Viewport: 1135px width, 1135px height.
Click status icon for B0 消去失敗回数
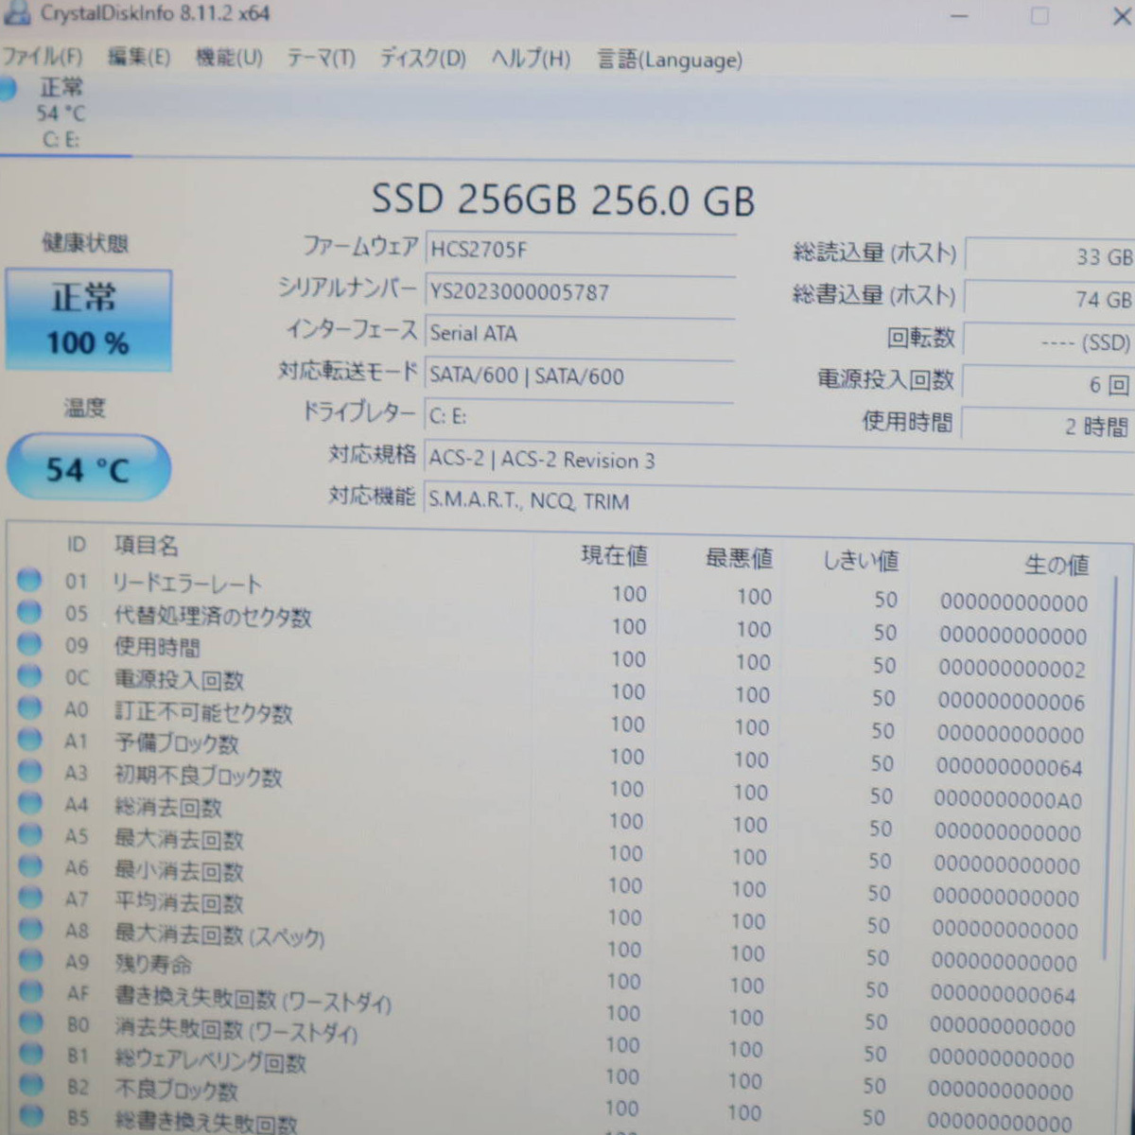pos(31,1022)
